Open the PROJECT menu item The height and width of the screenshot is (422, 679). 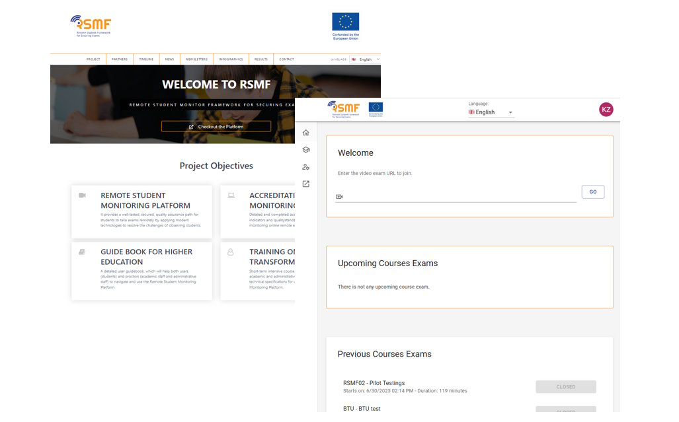[93, 59]
